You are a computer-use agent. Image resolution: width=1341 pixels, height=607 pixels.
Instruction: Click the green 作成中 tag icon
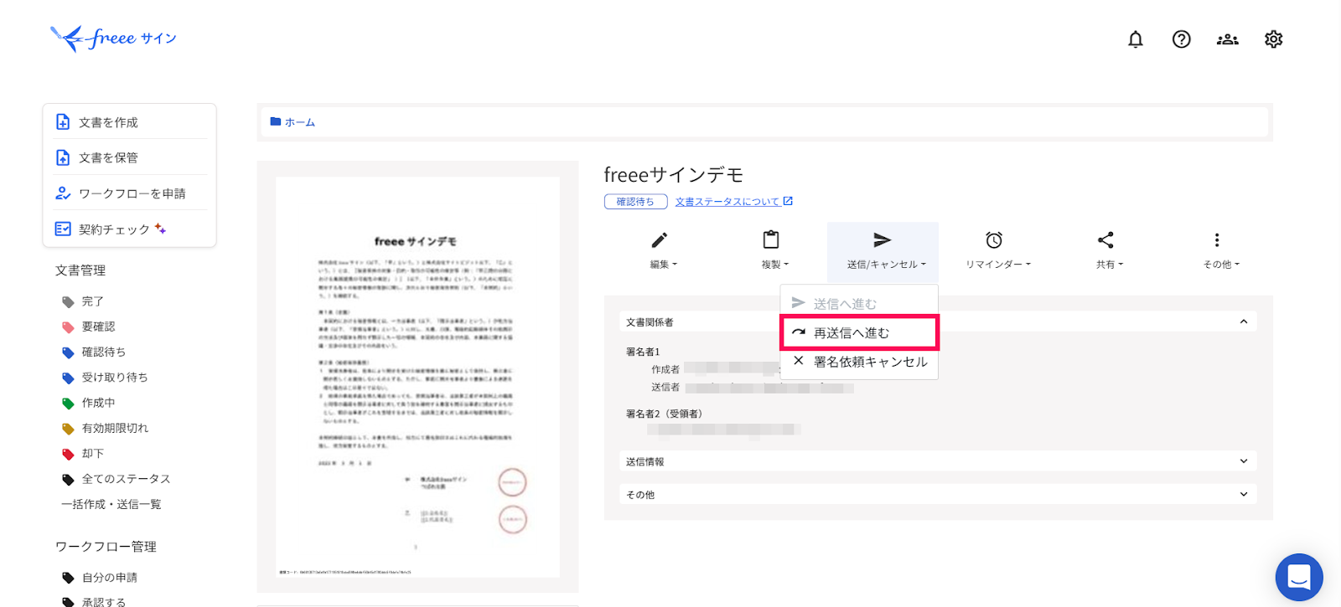click(x=69, y=404)
